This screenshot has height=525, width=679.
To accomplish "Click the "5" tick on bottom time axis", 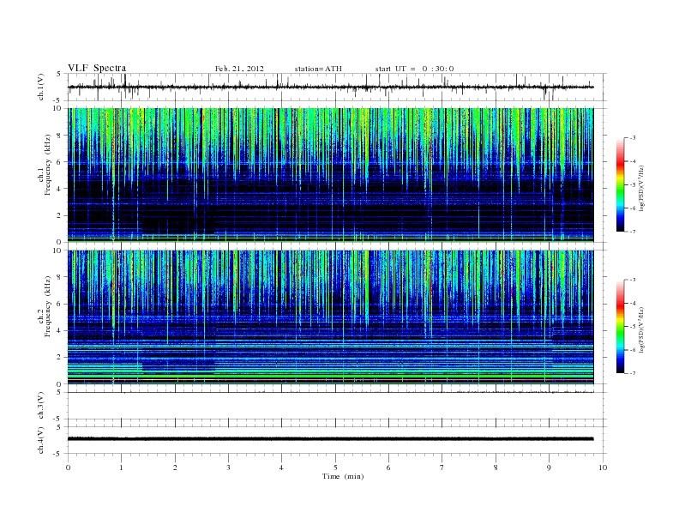I will point(335,468).
